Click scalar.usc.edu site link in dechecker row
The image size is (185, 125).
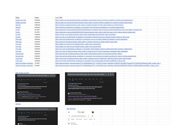pyautogui.click(x=21, y=20)
